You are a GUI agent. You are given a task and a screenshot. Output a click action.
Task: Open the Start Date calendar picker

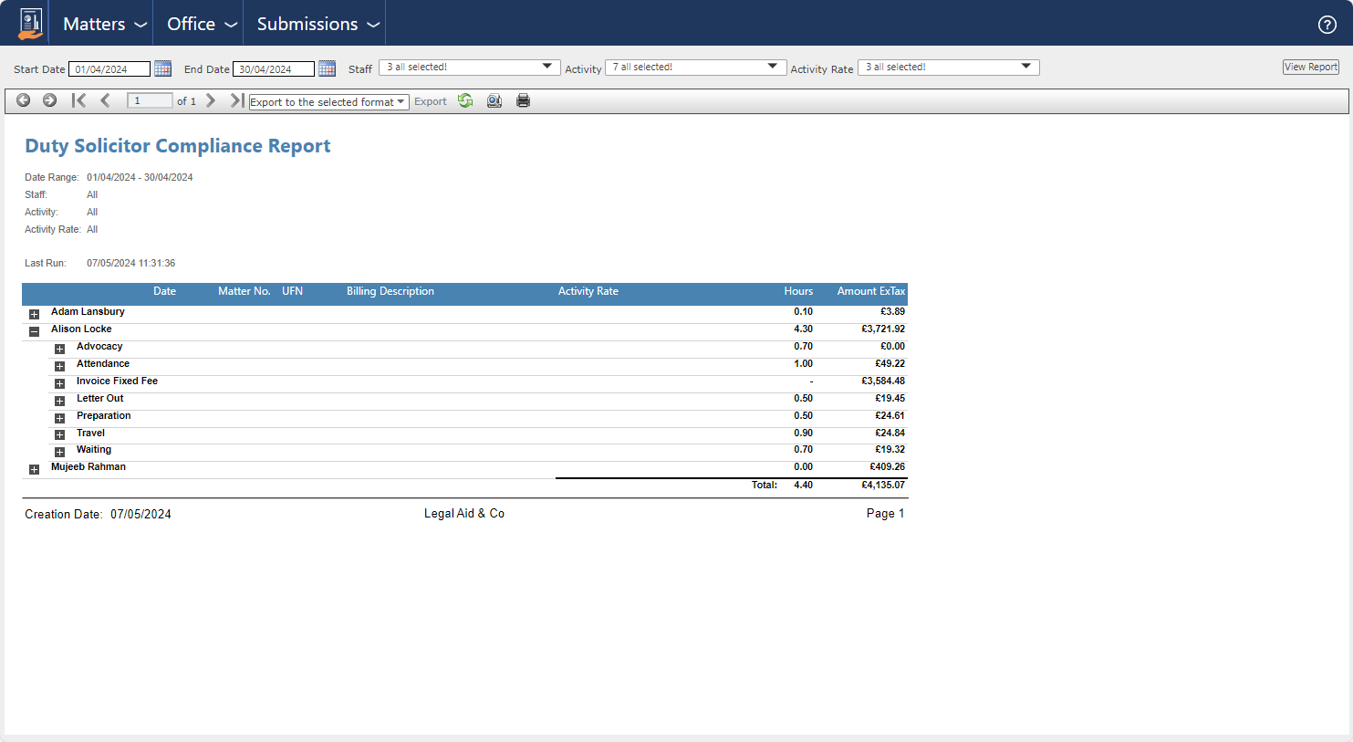[162, 68]
